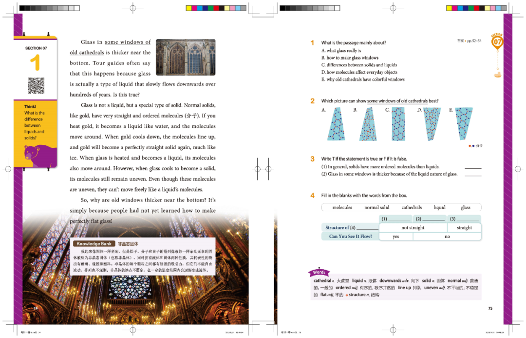
Task: Select molecule picture B in question 2
Action: point(368,124)
